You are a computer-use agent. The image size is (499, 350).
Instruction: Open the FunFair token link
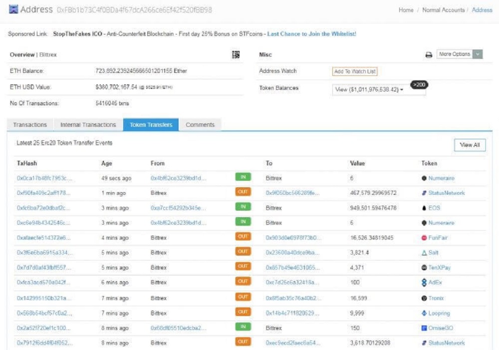click(438, 238)
